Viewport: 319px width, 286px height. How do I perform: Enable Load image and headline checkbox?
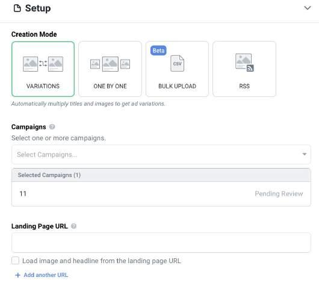tap(16, 261)
